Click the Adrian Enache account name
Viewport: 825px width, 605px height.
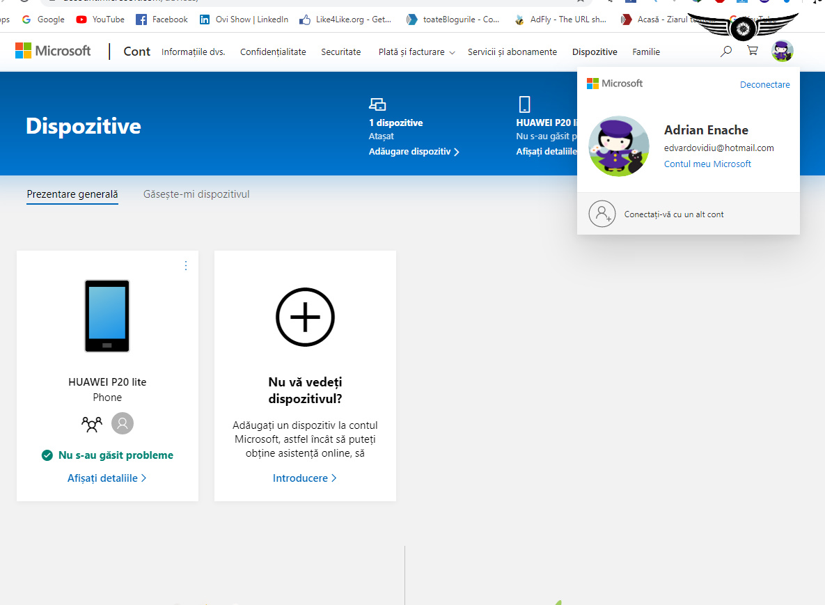[x=706, y=130]
